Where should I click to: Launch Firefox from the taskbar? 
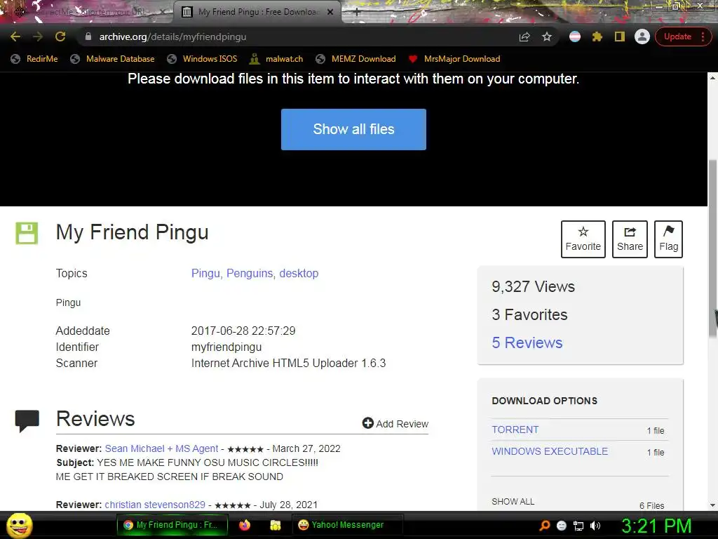[245, 525]
